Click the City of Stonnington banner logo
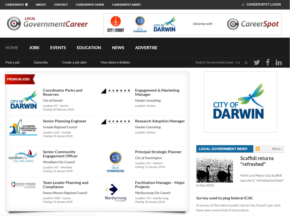This screenshot has width=290, height=216. 140,24
